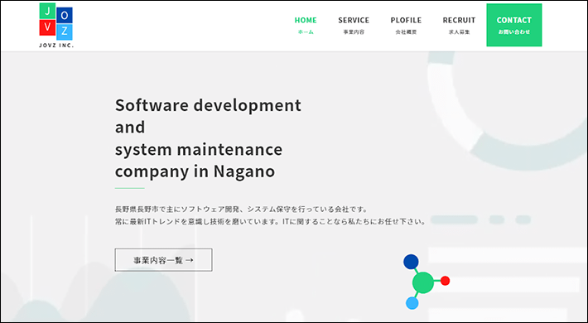Click the green CONTACT button
This screenshot has height=323, width=588.
coord(514,25)
